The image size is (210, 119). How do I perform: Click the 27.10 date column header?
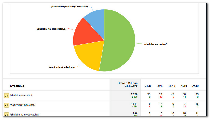(x=195, y=86)
